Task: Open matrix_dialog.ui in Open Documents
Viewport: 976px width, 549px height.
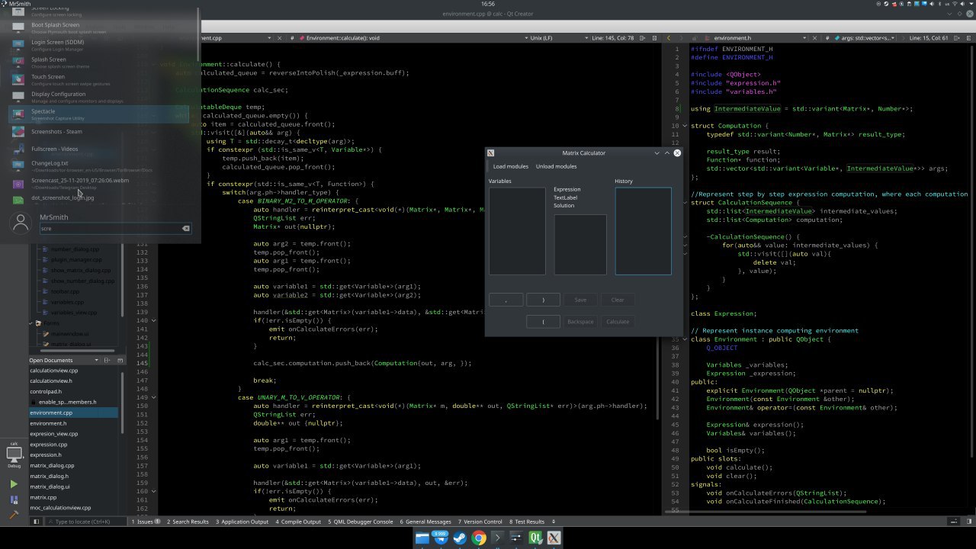Action: click(73, 486)
